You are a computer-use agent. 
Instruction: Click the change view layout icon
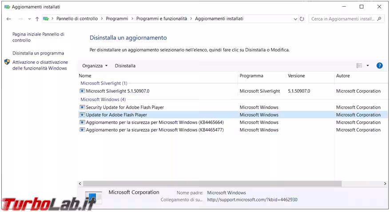359,66
